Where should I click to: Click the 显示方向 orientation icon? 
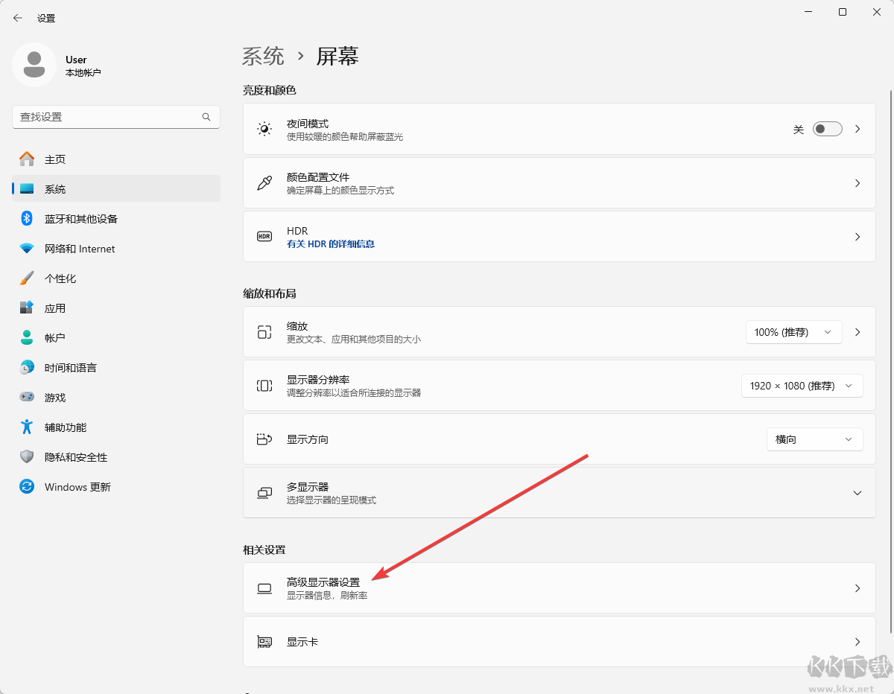pos(264,439)
